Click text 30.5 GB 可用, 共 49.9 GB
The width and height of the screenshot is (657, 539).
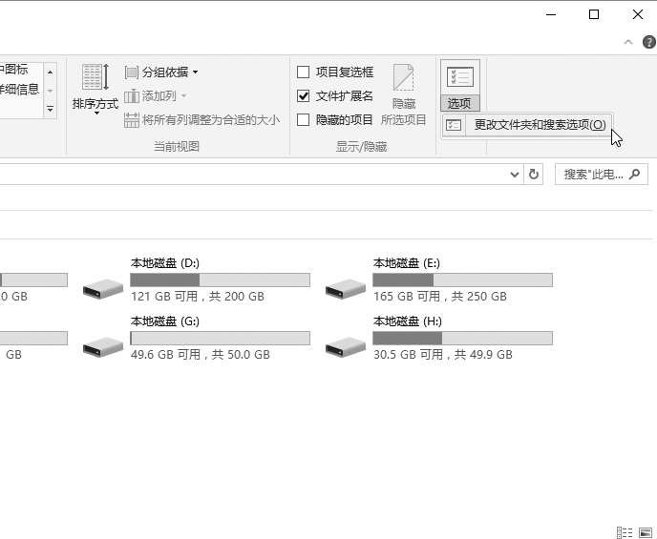tap(443, 355)
